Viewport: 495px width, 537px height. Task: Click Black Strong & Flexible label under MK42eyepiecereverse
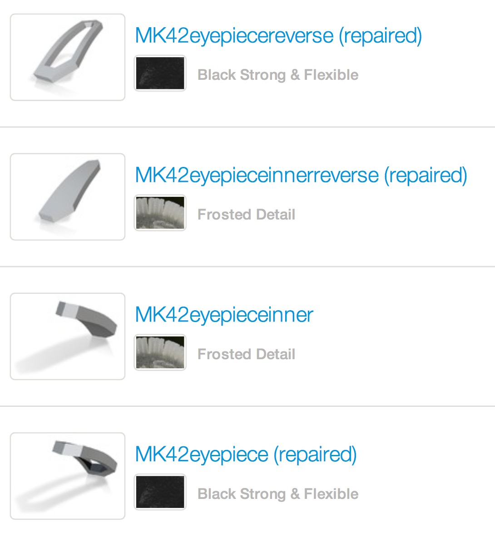click(278, 75)
